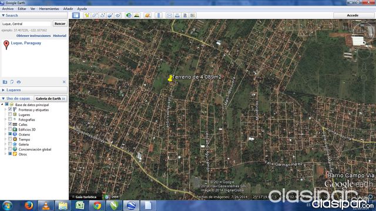Enable the Fotografías layer checkbox
Image resolution: width=376 pixels, height=211 pixels.
point(10,119)
